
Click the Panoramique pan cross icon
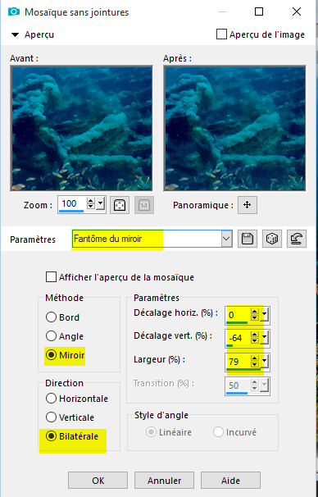(x=248, y=205)
